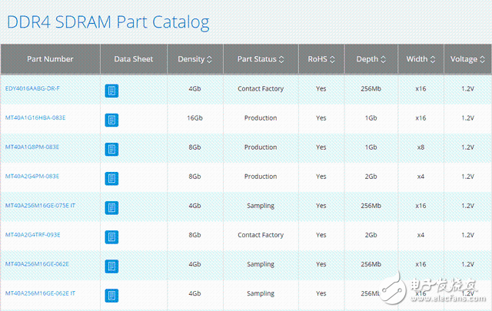Open part link MT40A1G16HBA-083E
The image size is (492, 311).
click(35, 118)
